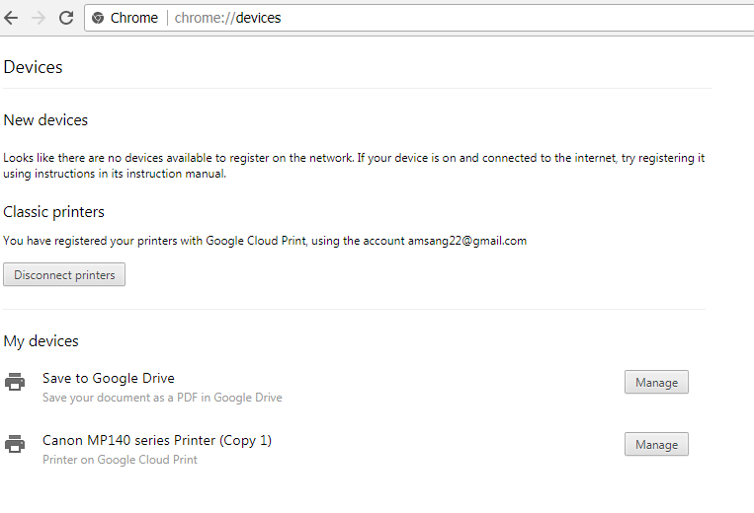The height and width of the screenshot is (513, 754).
Task: Click the New devices section heading
Action: (x=45, y=120)
